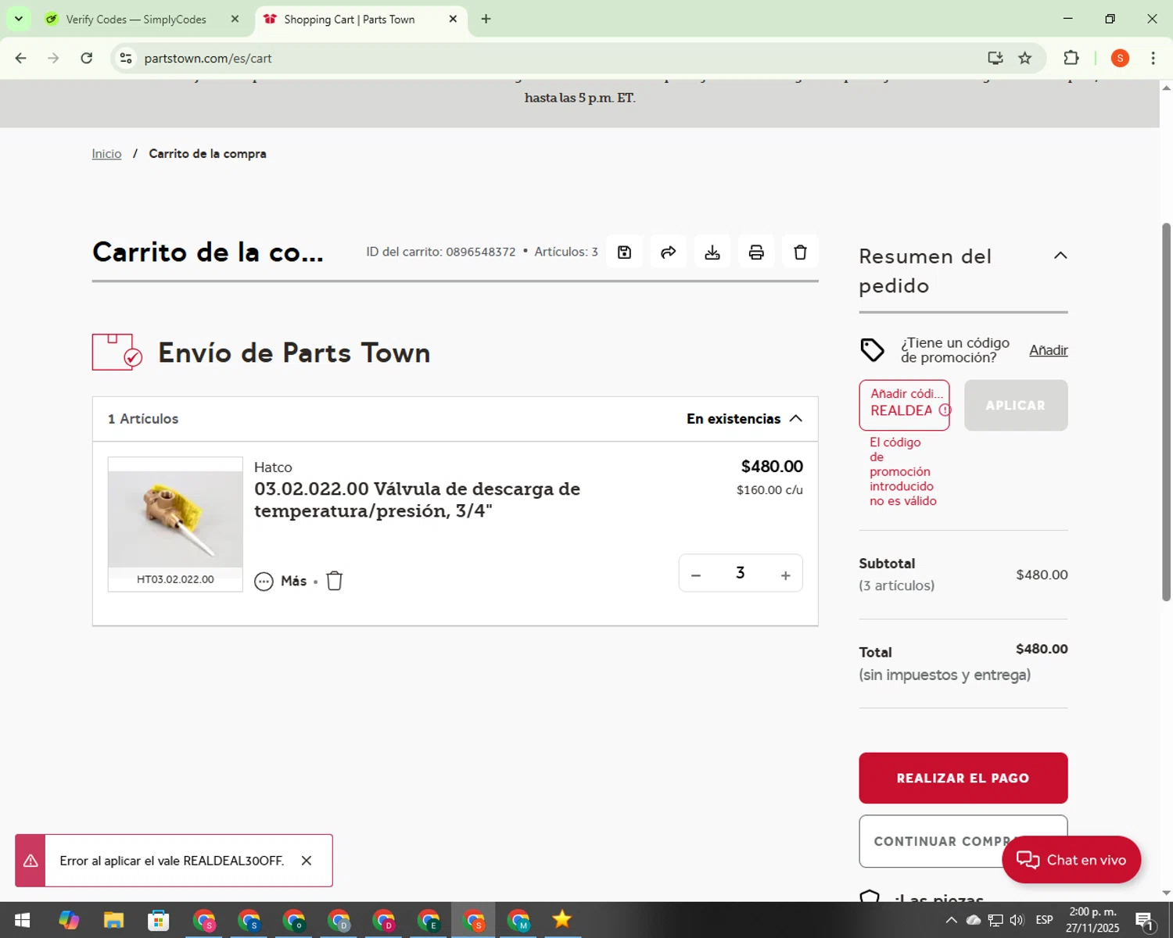Close the Verify Codes tab
Viewport: 1173px width, 938px height.
pos(235,19)
